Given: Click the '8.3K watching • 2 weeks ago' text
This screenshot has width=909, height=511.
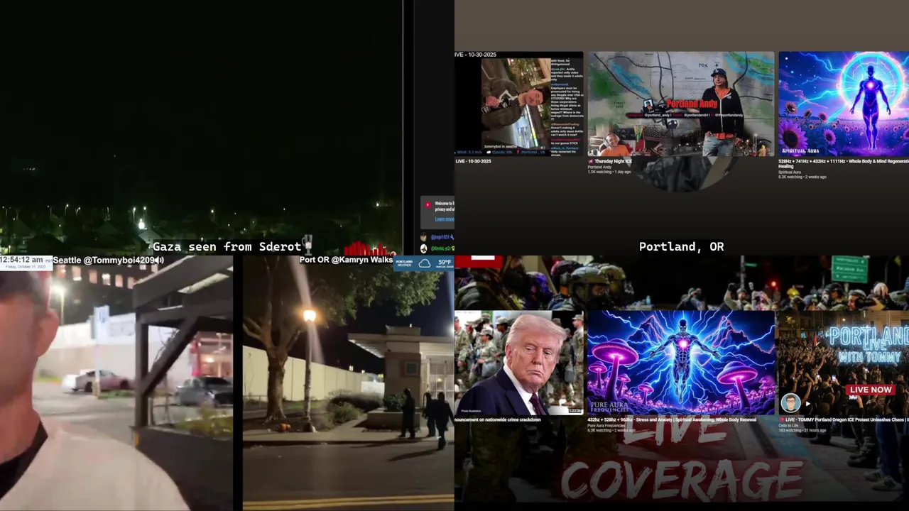Looking at the screenshot, I should click(802, 177).
